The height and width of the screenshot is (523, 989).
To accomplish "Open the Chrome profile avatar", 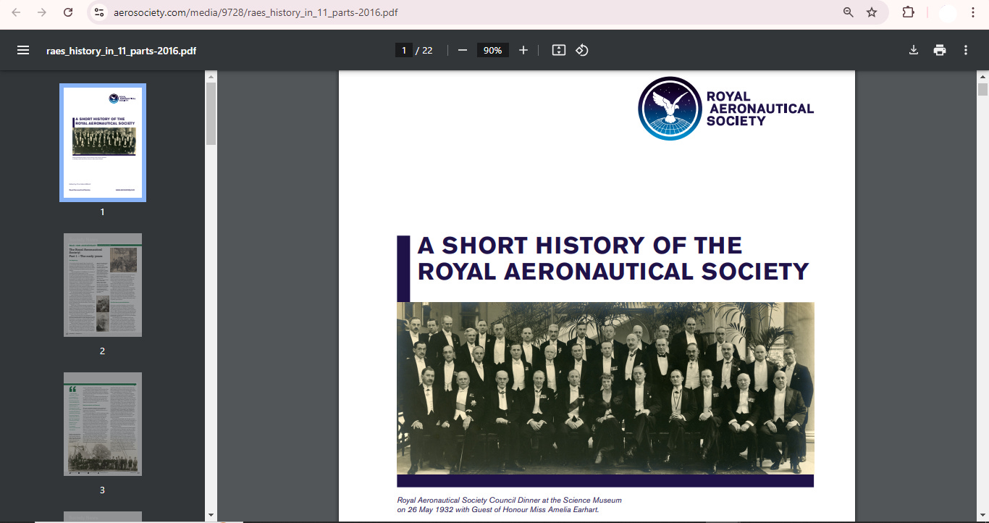I will click(x=947, y=12).
